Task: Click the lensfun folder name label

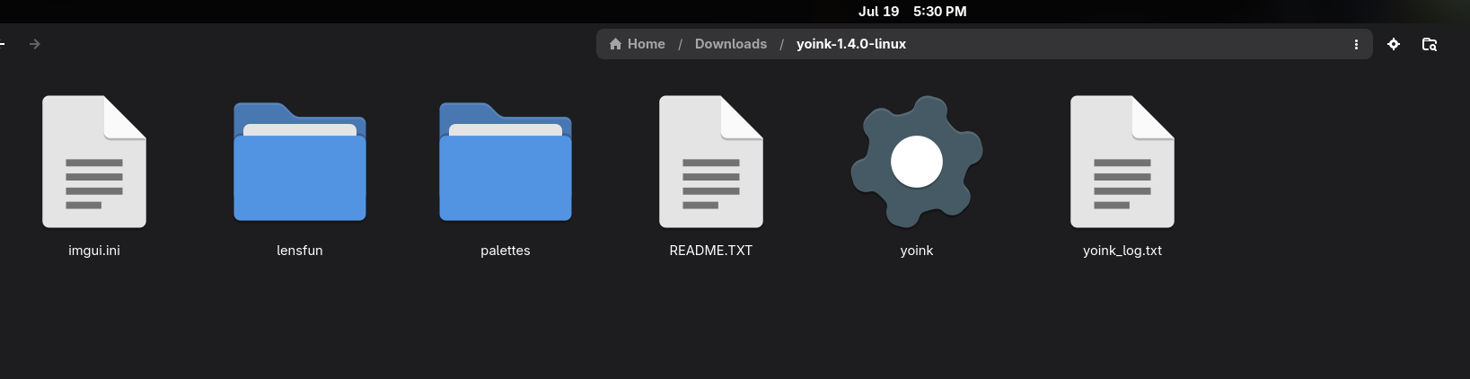Action: coord(300,251)
